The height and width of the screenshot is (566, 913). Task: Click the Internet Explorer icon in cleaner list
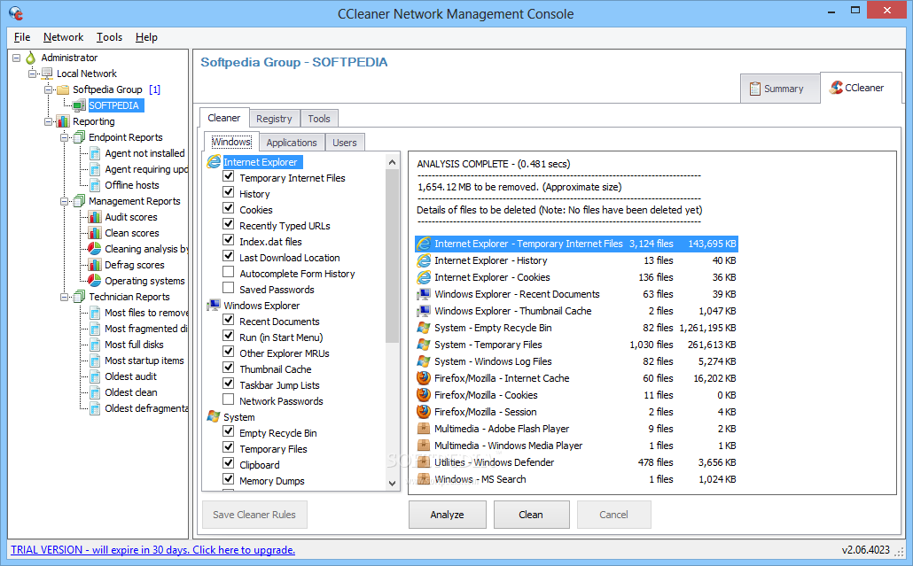pos(214,162)
